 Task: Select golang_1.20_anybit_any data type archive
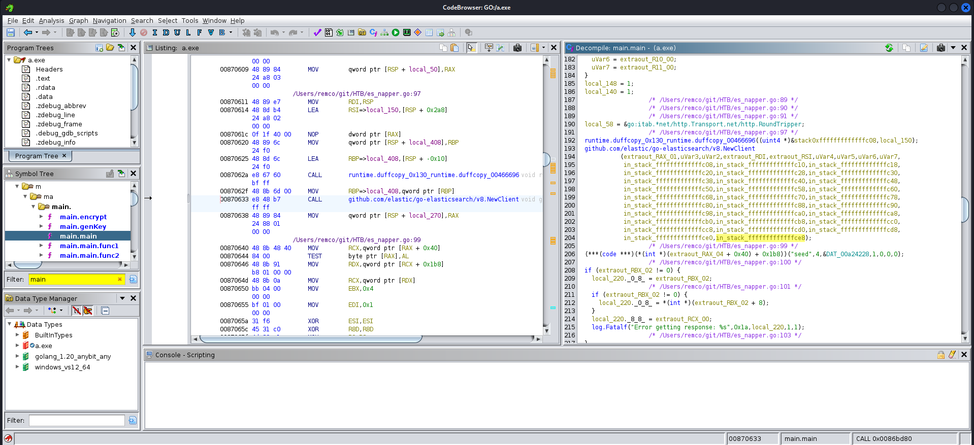point(73,356)
